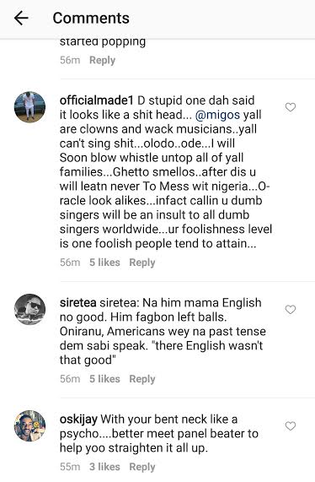Open officialmade1's profile picture
315x482 pixels.
tap(29, 107)
